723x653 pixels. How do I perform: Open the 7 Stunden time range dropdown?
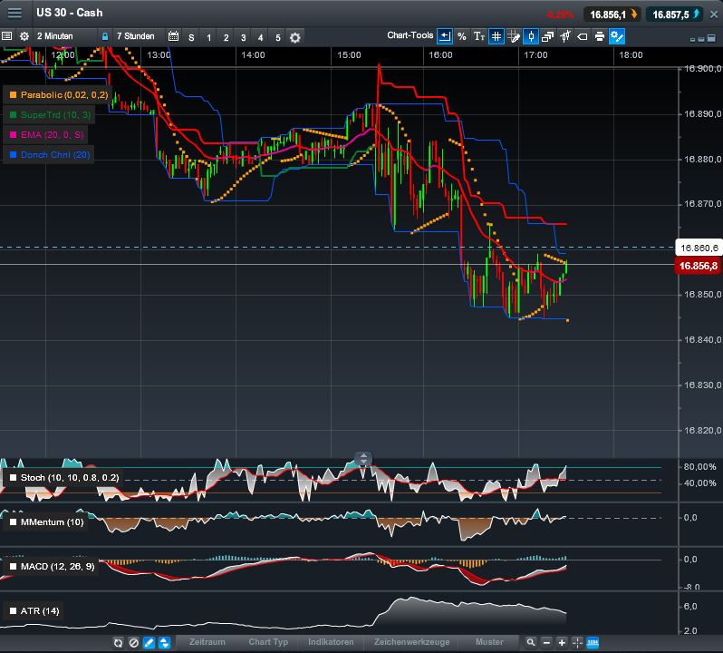click(136, 36)
